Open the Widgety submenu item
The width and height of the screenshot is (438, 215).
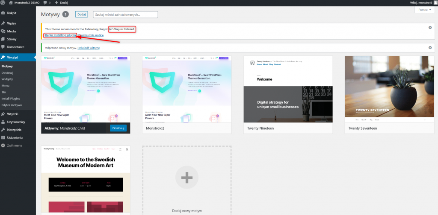click(7, 79)
